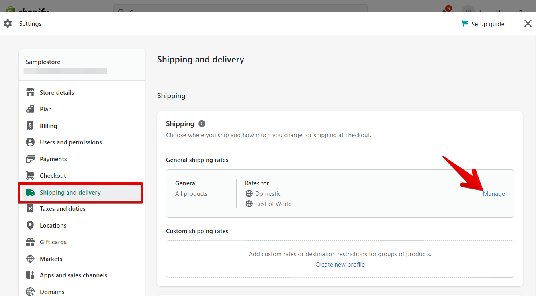Image resolution: width=536 pixels, height=296 pixels.
Task: Close the Settings panel
Action: (x=528, y=24)
